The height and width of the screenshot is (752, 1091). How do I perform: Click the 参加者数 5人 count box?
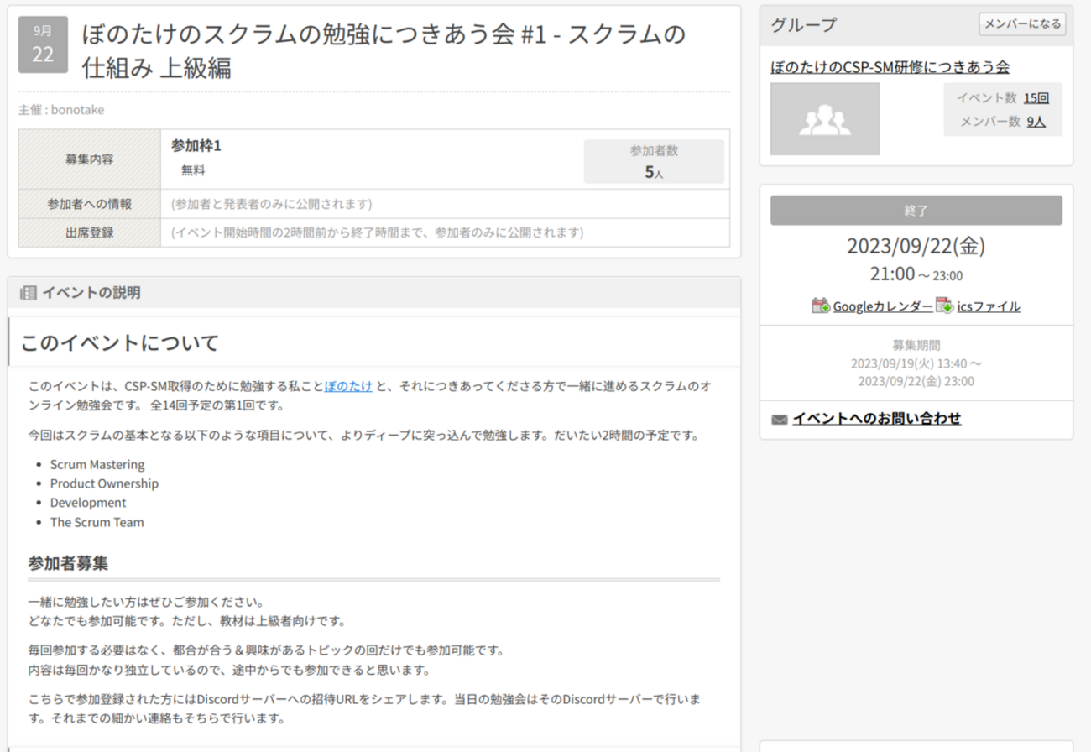click(654, 161)
